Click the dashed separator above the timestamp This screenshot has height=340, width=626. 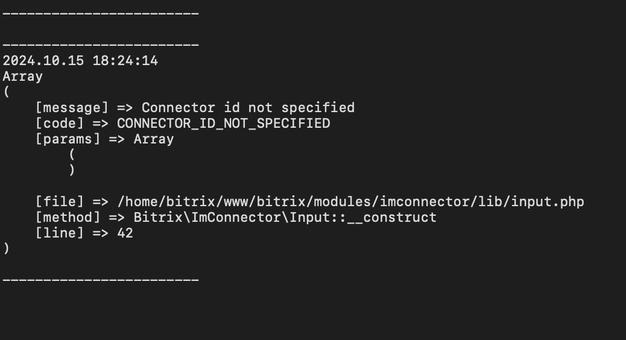pos(101,45)
